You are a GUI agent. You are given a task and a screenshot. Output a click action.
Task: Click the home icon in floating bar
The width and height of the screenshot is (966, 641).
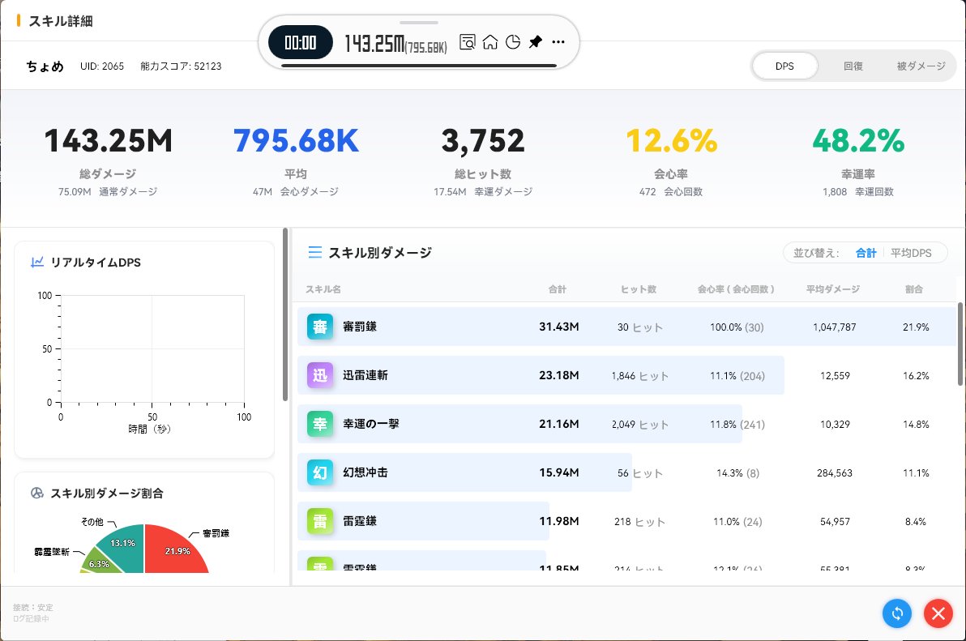click(x=490, y=42)
